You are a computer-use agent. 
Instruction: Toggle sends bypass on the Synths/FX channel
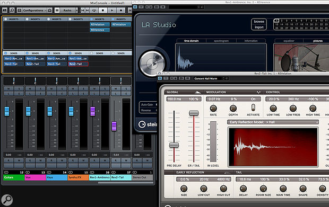tap(70, 53)
